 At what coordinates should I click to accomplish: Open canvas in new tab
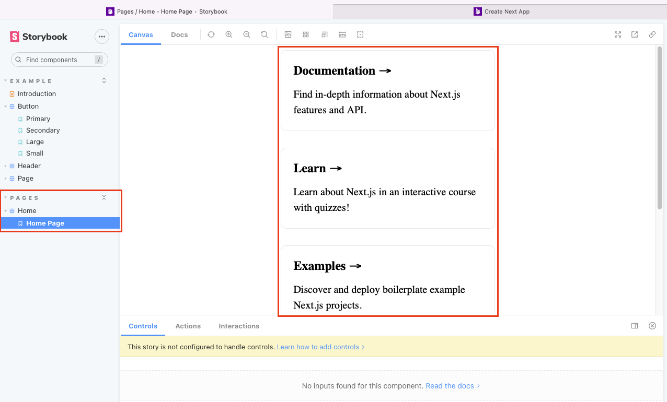[635, 34]
